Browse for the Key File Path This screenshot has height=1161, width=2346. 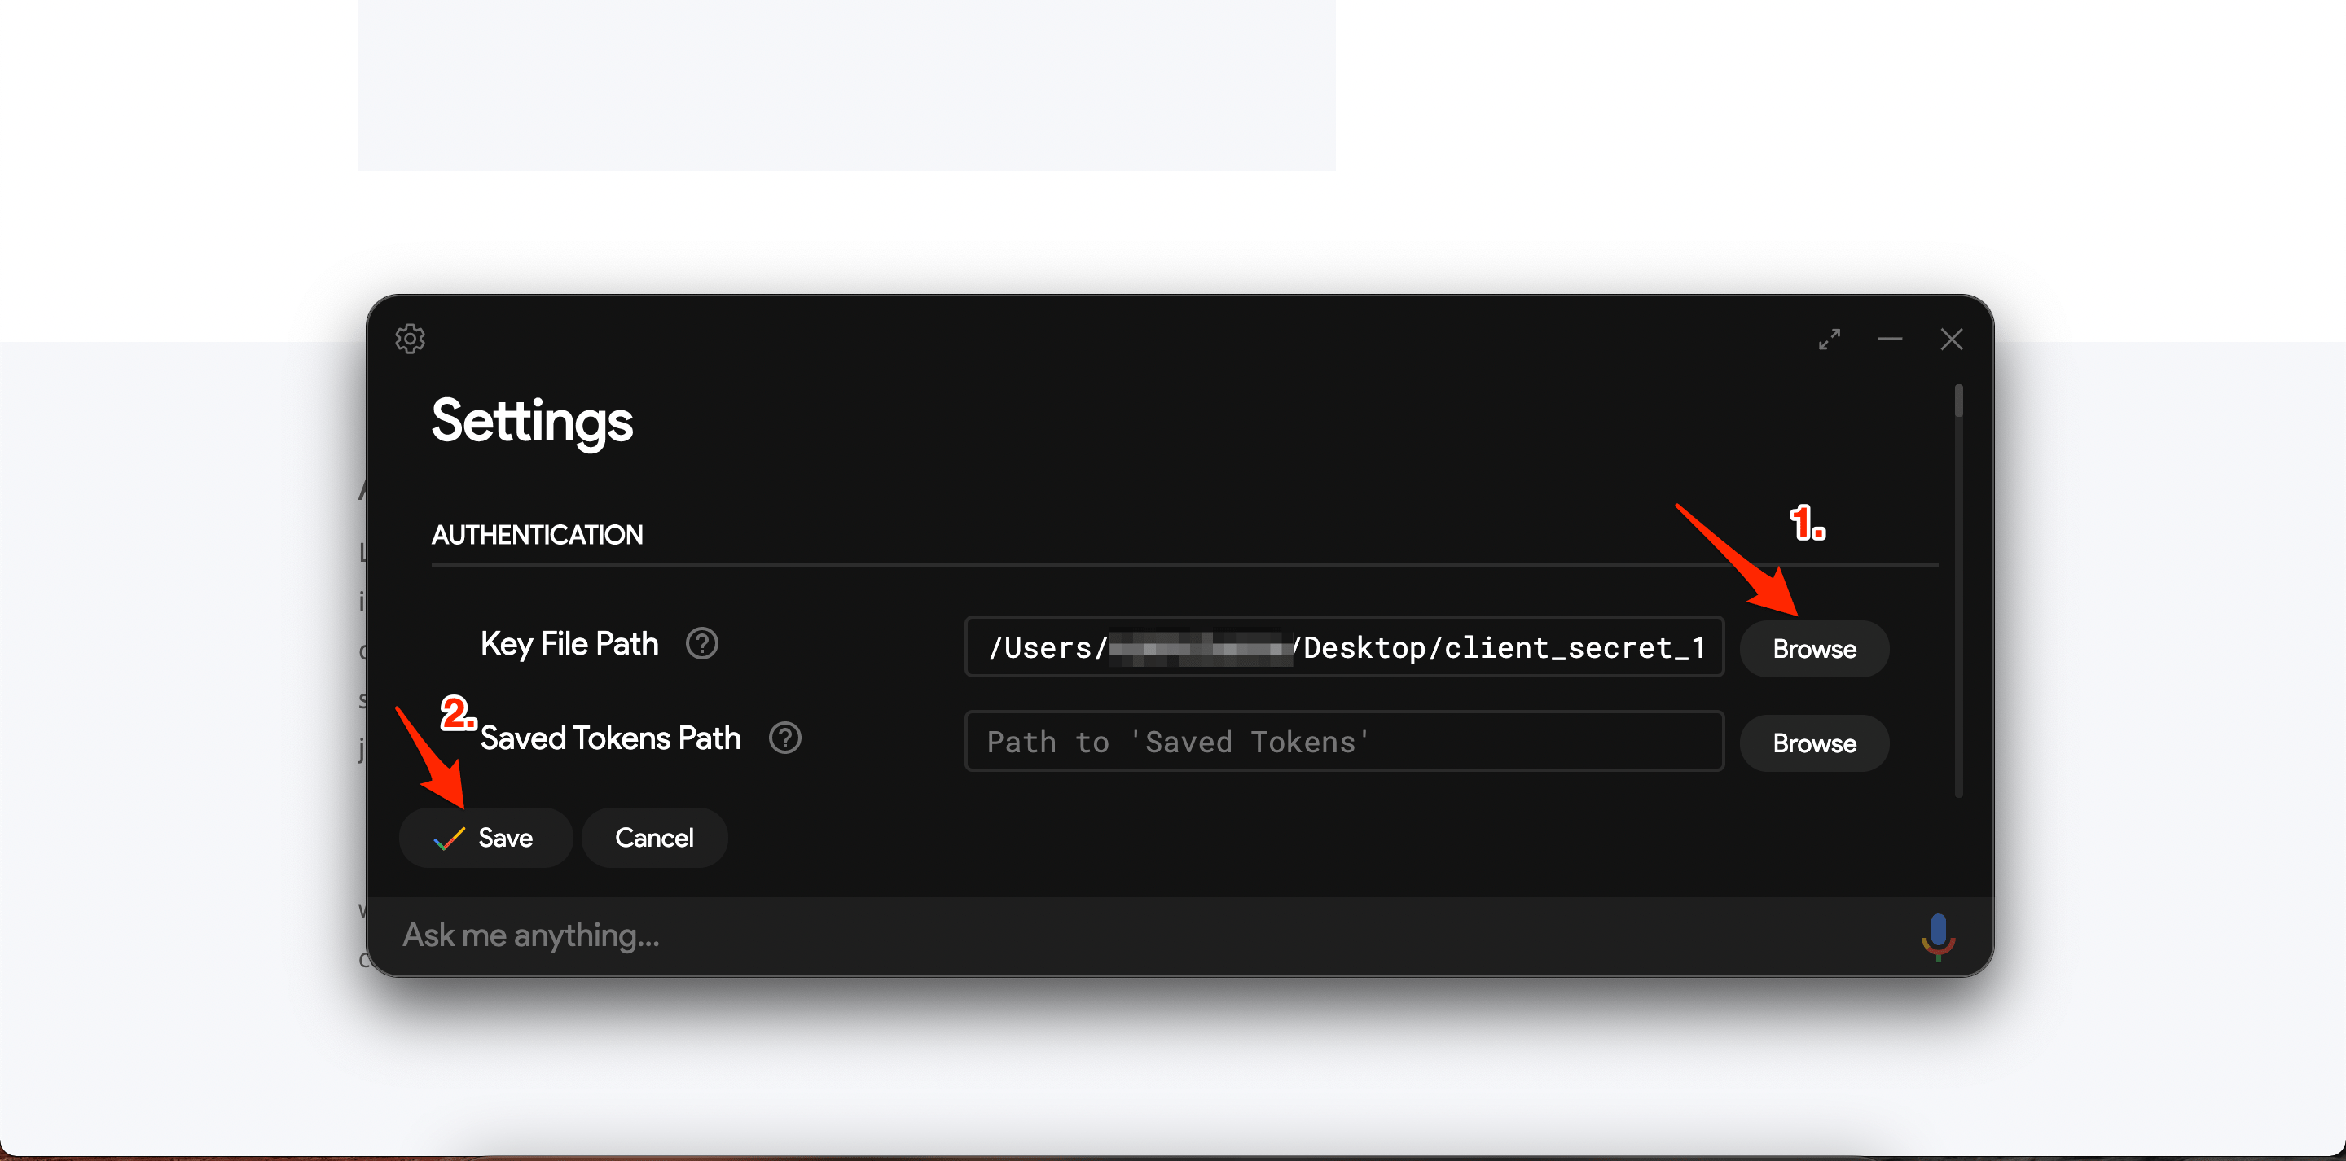(1815, 650)
